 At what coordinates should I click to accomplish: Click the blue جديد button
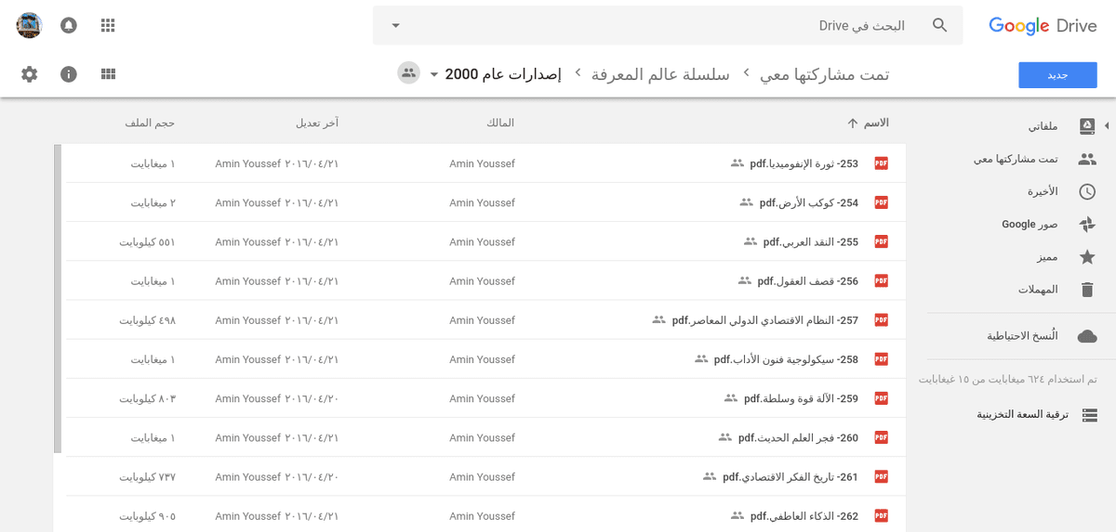tap(1057, 75)
